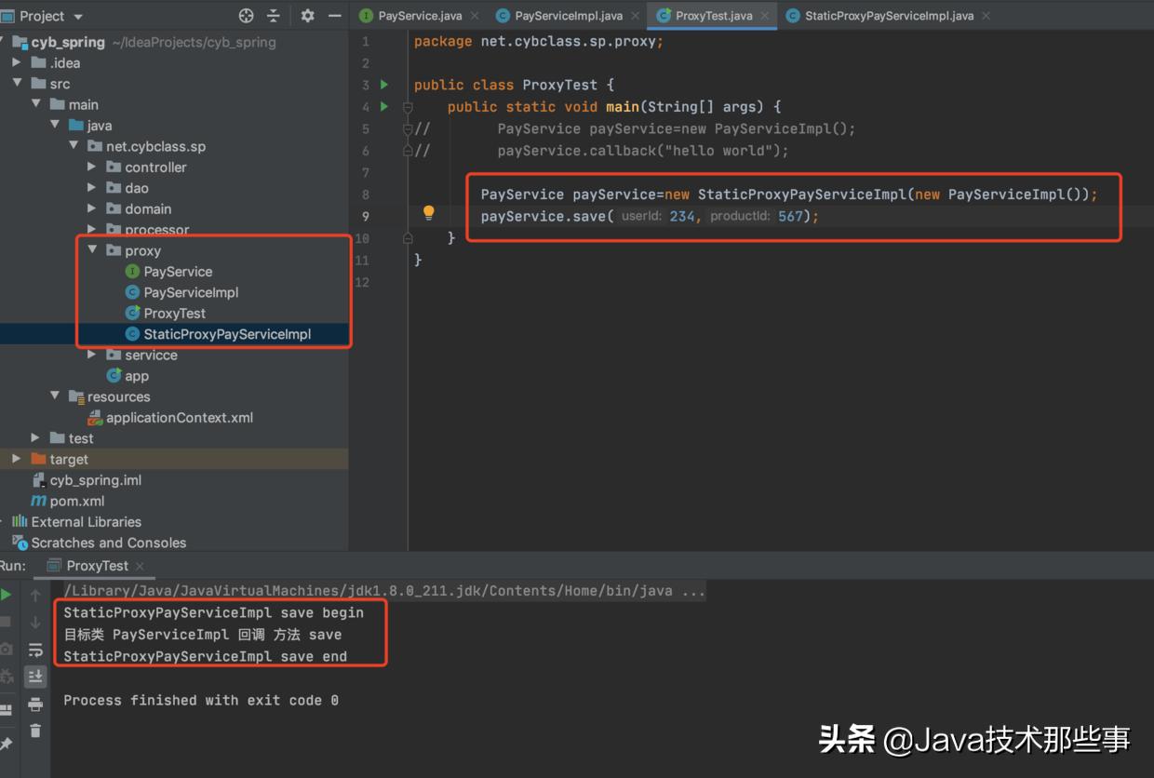Collapse the proxy package folder

[91, 250]
